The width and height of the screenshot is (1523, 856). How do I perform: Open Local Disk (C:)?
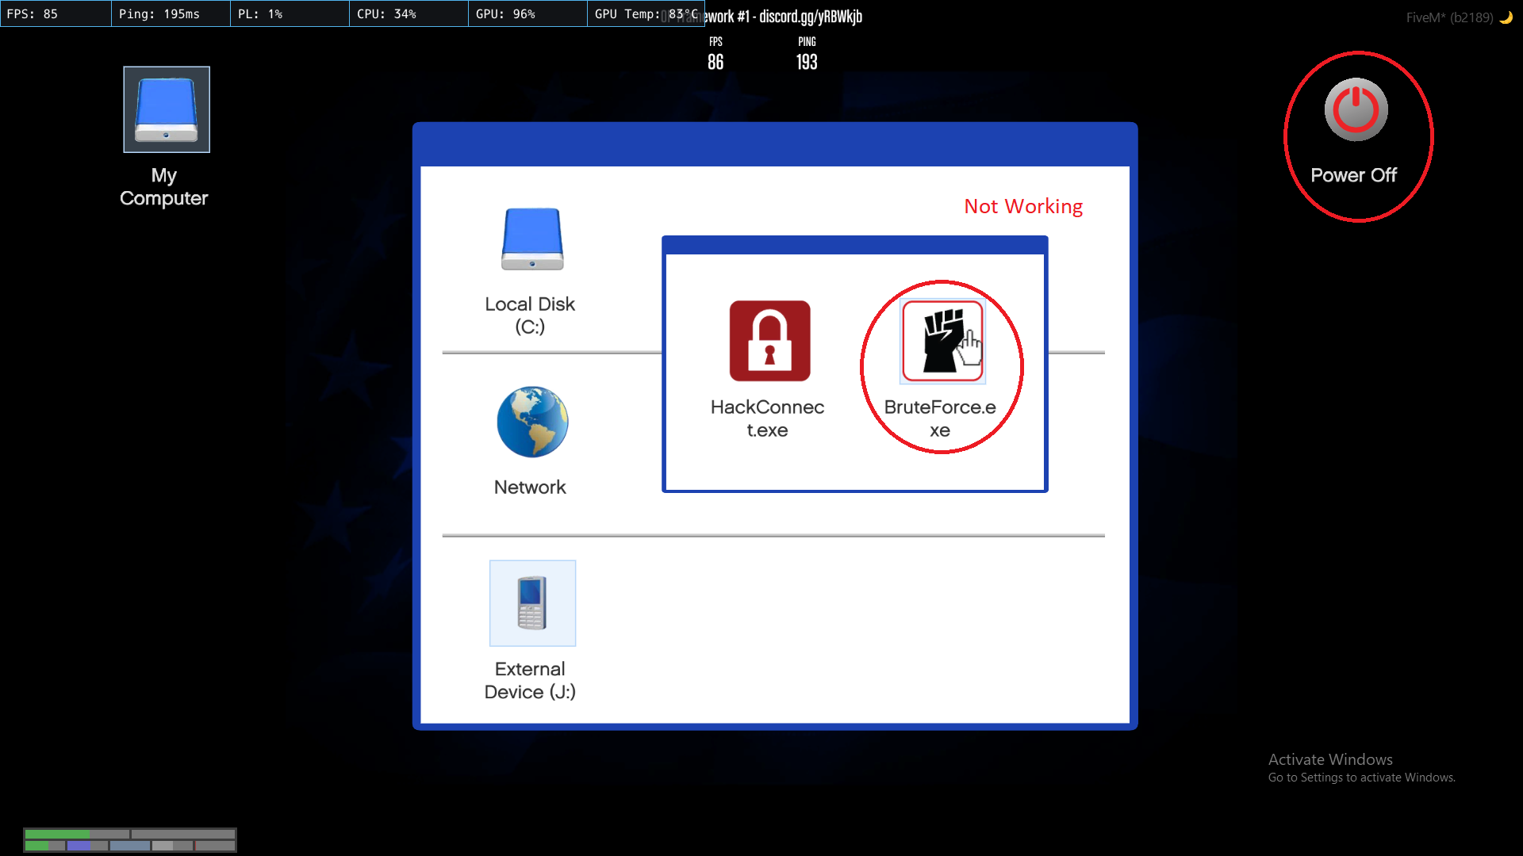[x=531, y=238]
